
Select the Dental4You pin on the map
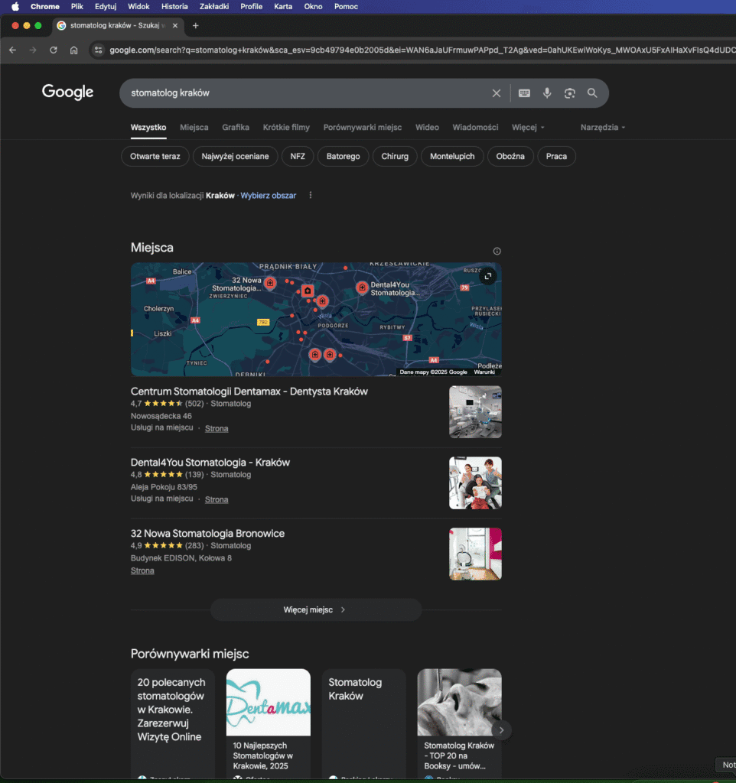[362, 288]
